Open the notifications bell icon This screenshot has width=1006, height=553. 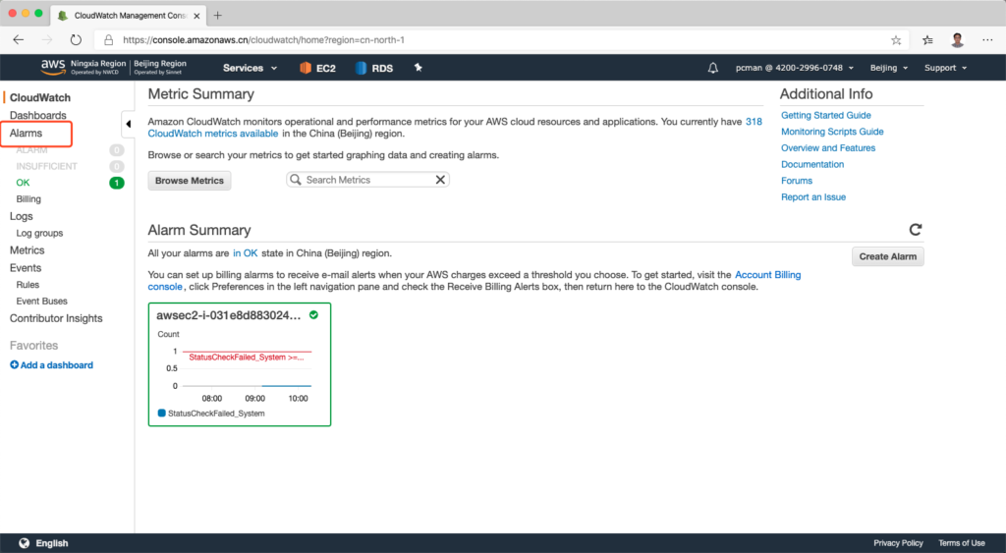[x=713, y=68]
